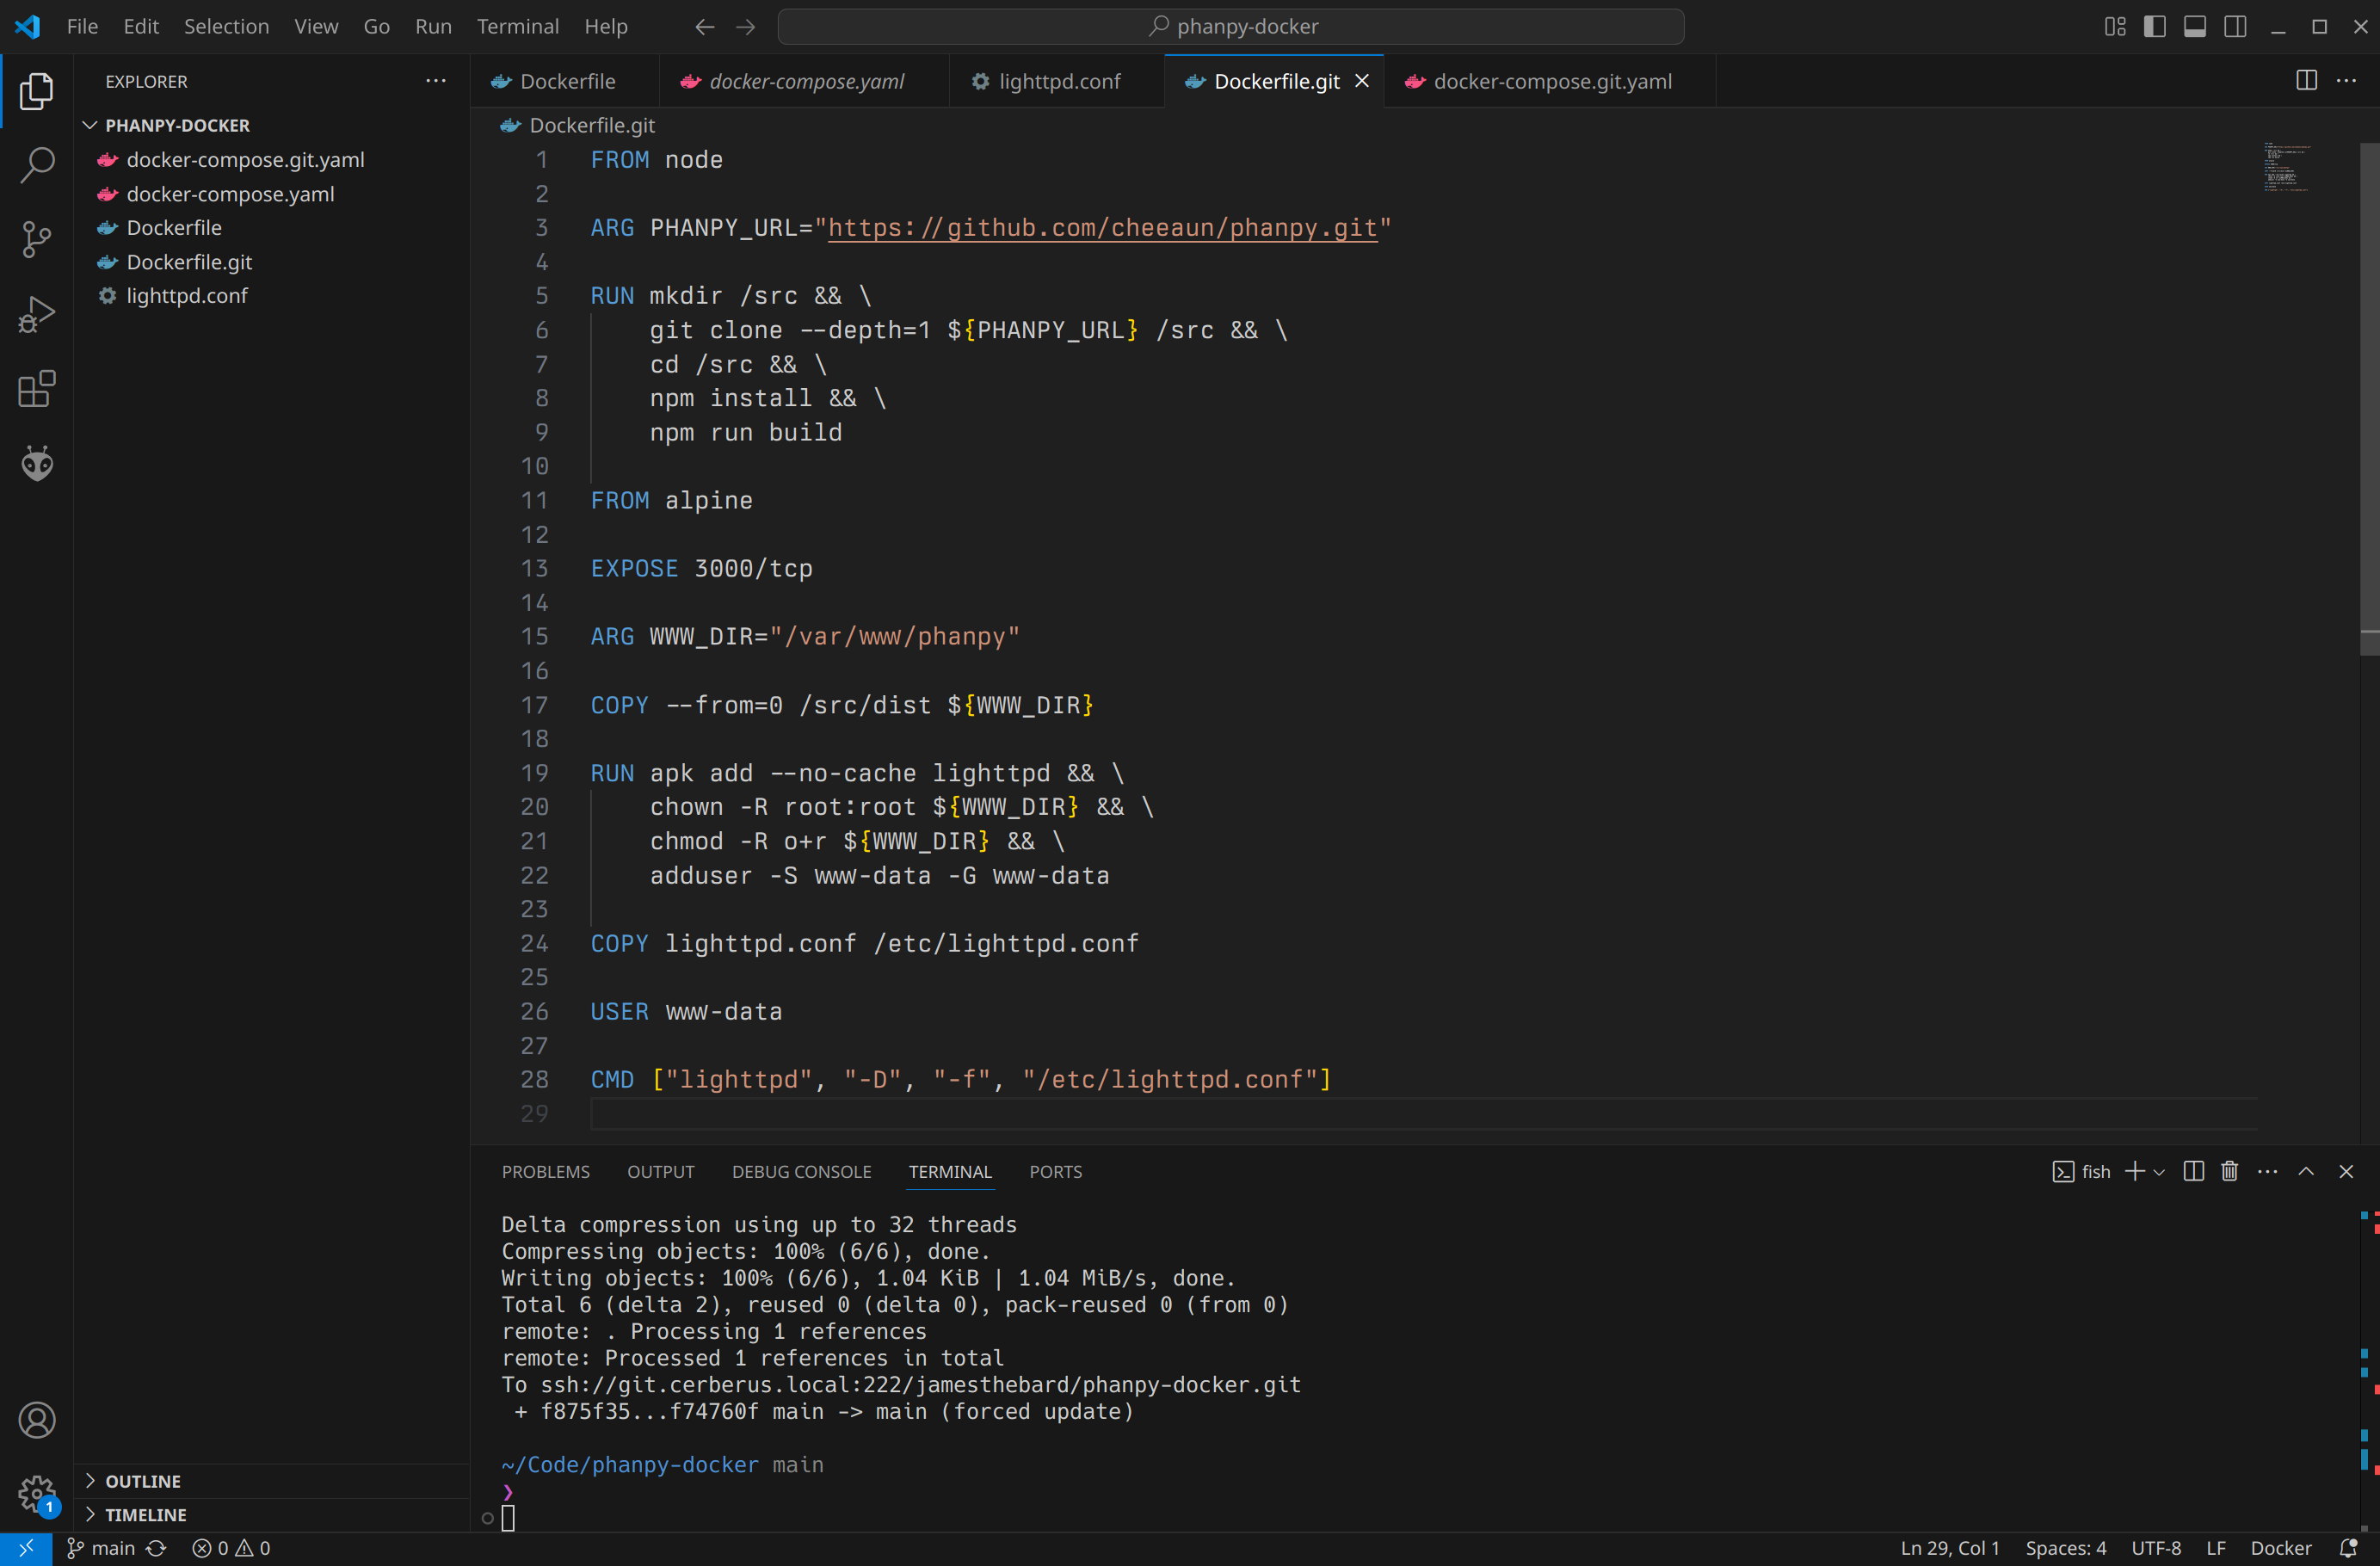Go back with the left arrow
Image resolution: width=2380 pixels, height=1566 pixels.
point(705,27)
